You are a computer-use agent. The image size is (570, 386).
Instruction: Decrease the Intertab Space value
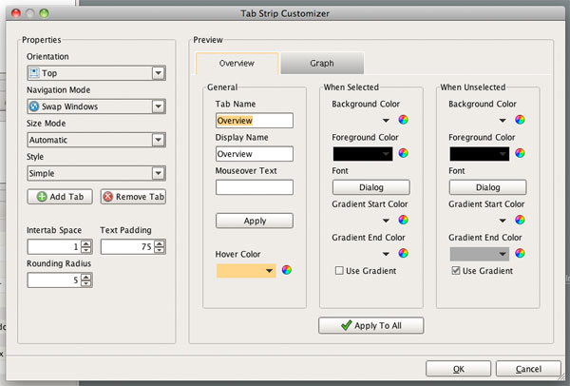click(86, 250)
